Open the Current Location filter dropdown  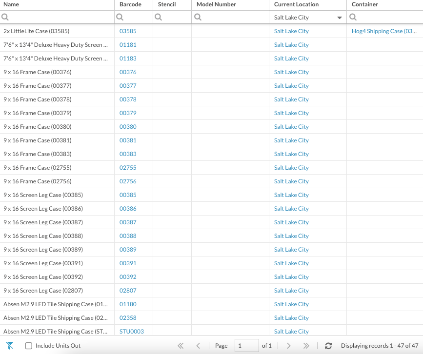340,18
